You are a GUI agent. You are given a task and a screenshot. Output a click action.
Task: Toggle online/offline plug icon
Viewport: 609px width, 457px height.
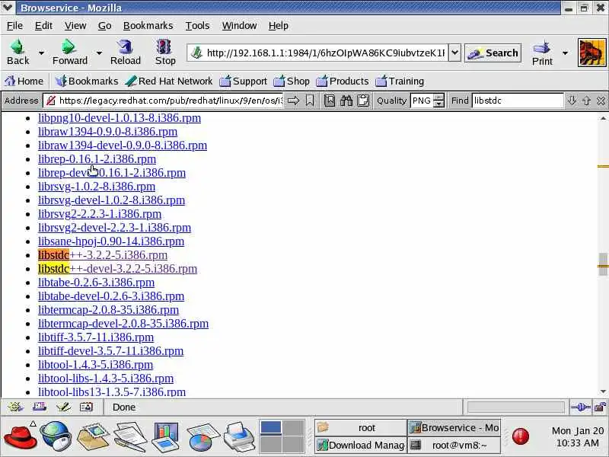[580, 407]
